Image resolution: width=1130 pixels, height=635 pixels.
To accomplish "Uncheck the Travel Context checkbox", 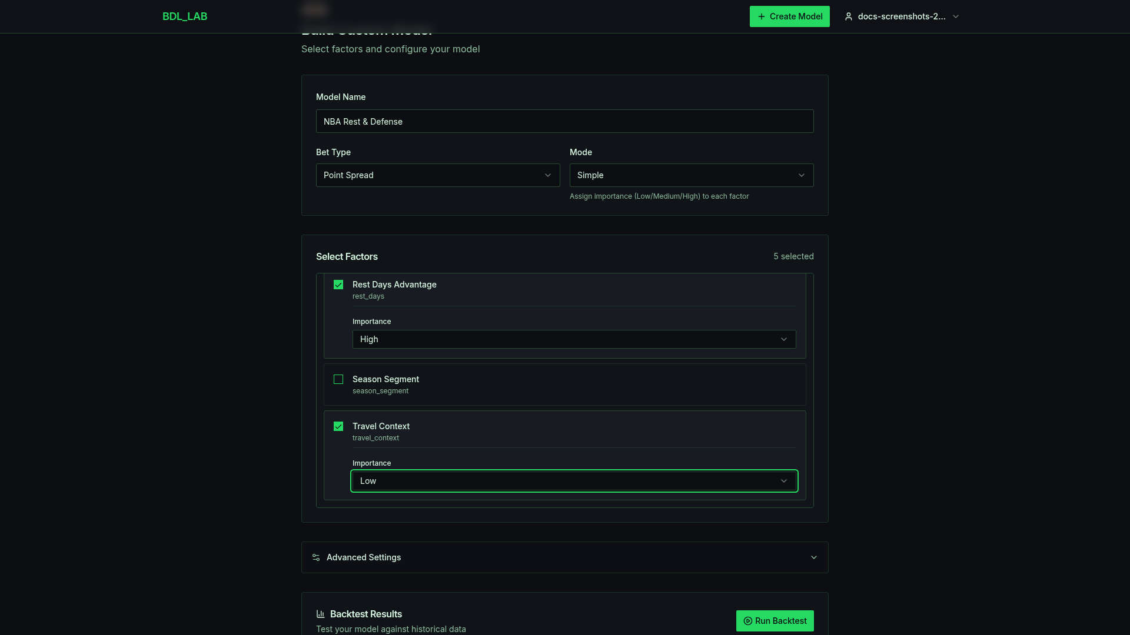I will pyautogui.click(x=338, y=426).
